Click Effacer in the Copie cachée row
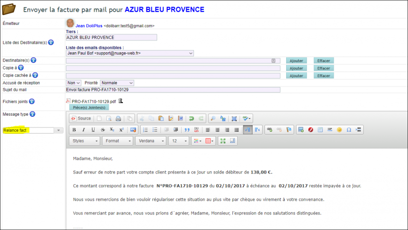This screenshot has height=230, width=408. (324, 76)
